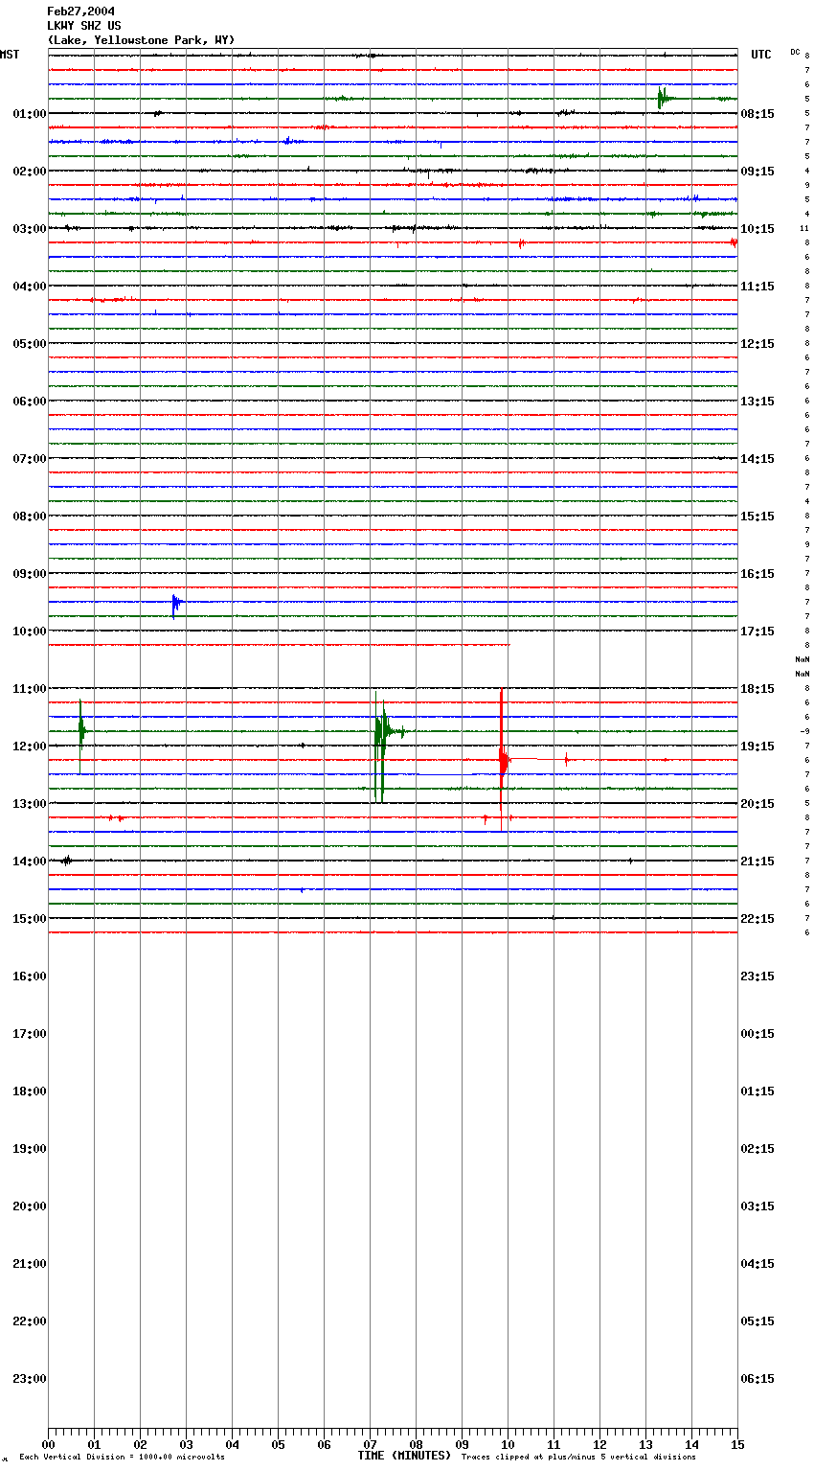Screen dimensions: 814x1470
Task: Click the vertical division microvolts footnote
Action: click(x=122, y=1458)
